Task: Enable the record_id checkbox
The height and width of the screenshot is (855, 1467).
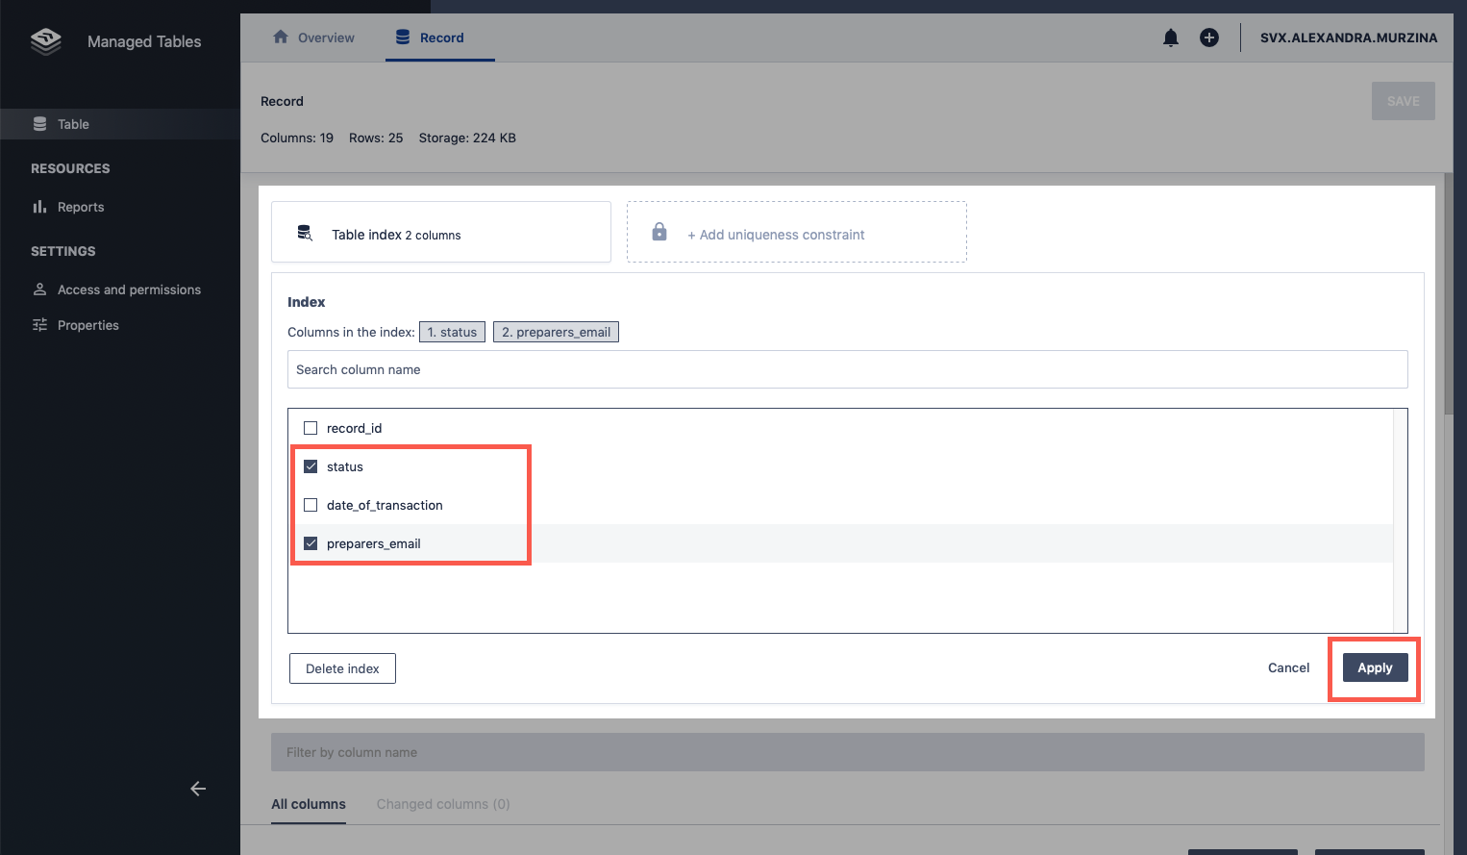Action: click(x=311, y=428)
